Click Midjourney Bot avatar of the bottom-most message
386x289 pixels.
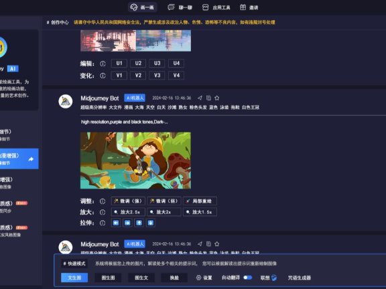pos(66,247)
